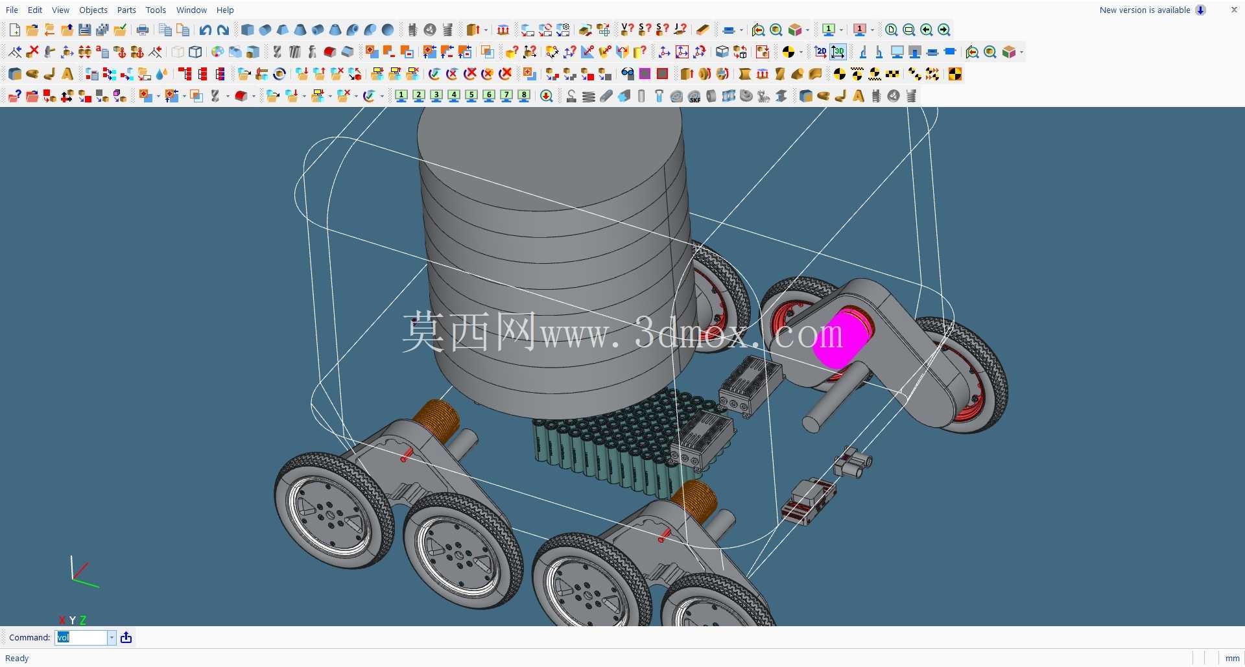Click the Print icon
1245x667 pixels.
point(143,30)
